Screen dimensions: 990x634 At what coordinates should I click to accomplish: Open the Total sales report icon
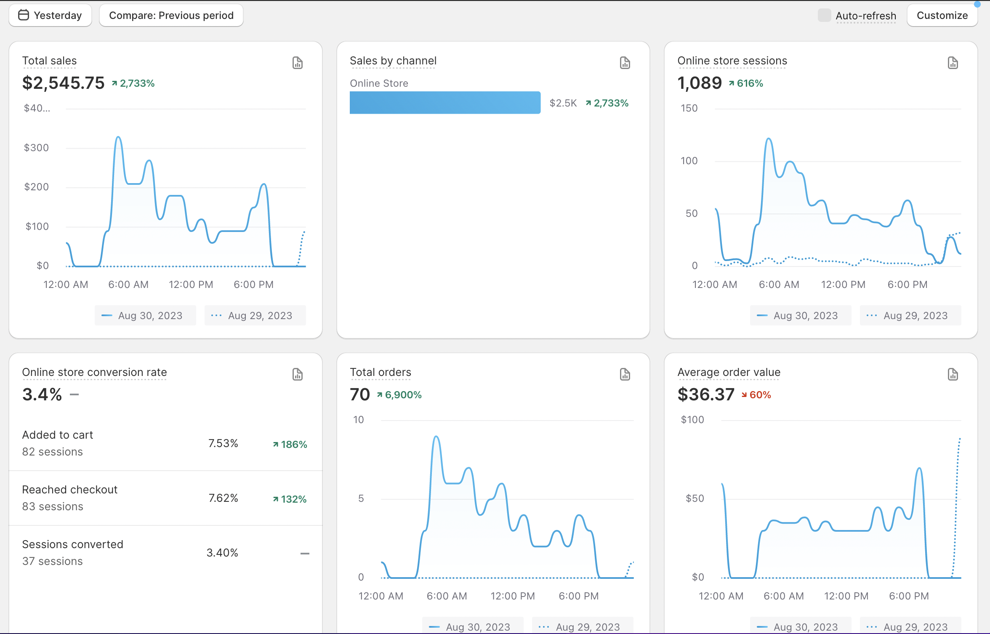pyautogui.click(x=297, y=63)
